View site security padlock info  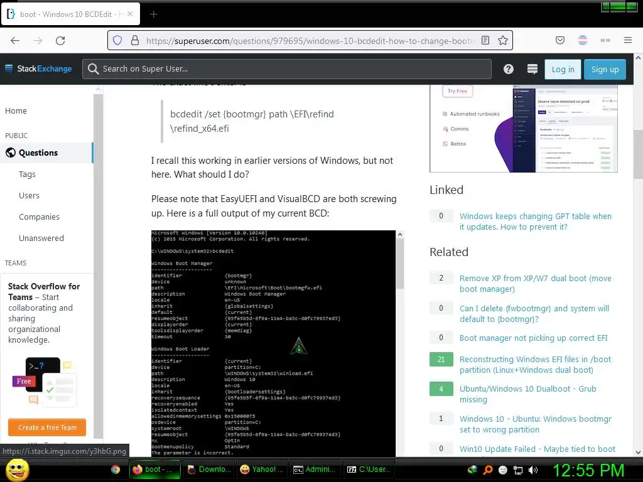point(135,40)
